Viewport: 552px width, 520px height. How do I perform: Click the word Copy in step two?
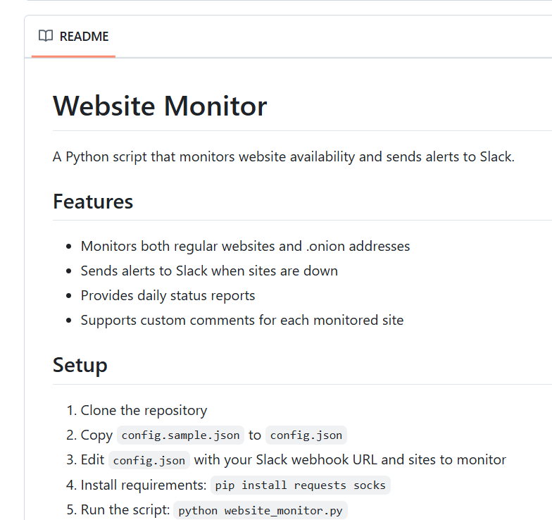[97, 435]
